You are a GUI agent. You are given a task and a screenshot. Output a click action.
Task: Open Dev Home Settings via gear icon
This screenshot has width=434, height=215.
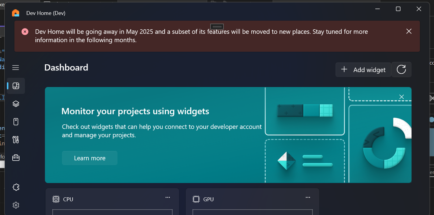tap(16, 205)
